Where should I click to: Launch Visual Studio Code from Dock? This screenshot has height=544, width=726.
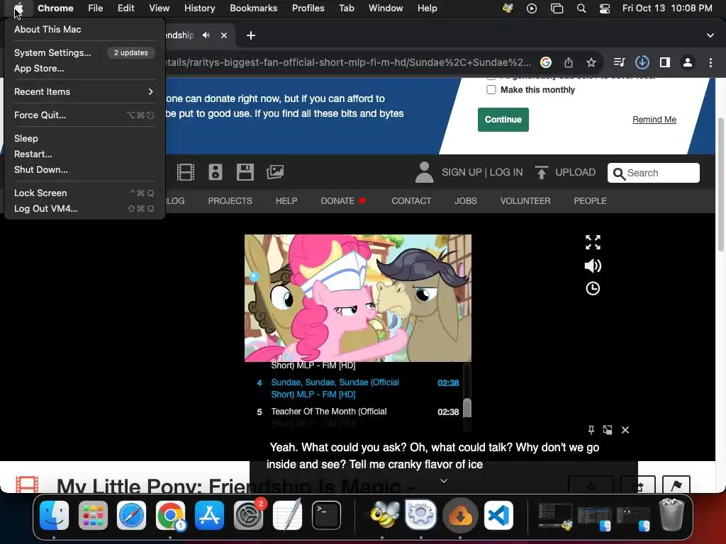point(498,516)
